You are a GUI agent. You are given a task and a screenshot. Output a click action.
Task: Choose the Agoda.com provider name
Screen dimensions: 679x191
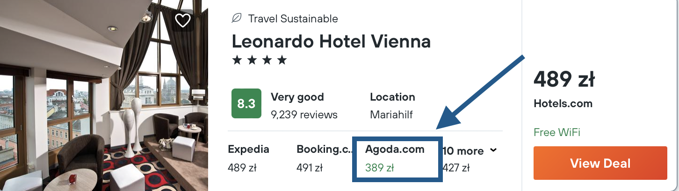tap(395, 149)
